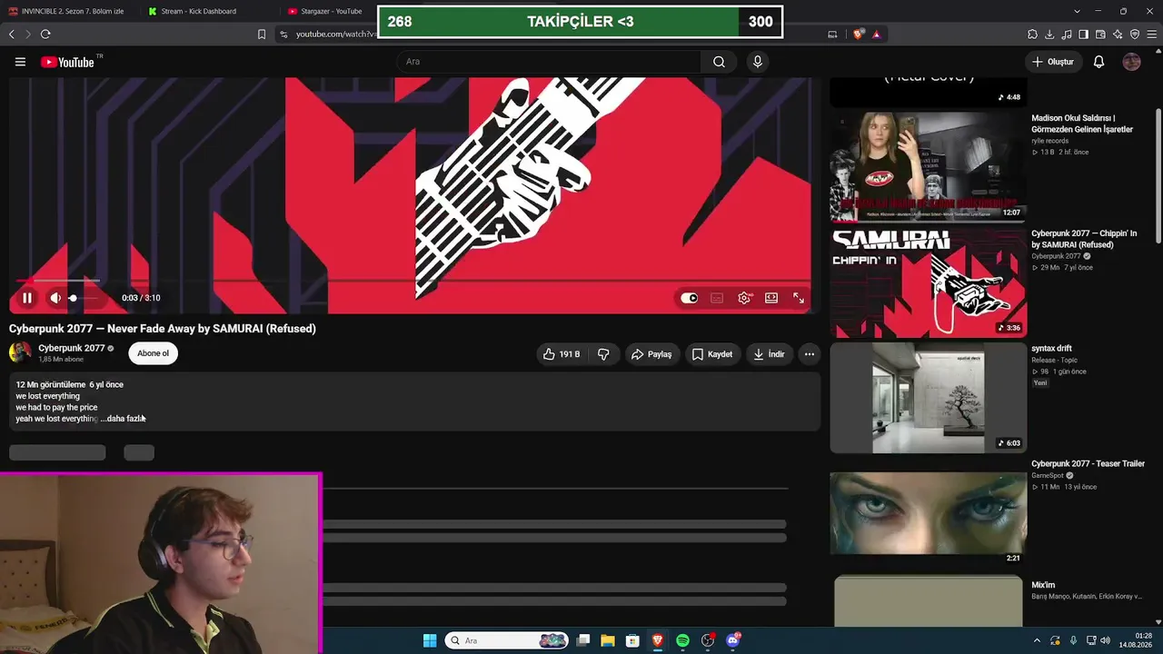Click the Paylaş share button
The image size is (1163, 654).
pyautogui.click(x=651, y=354)
